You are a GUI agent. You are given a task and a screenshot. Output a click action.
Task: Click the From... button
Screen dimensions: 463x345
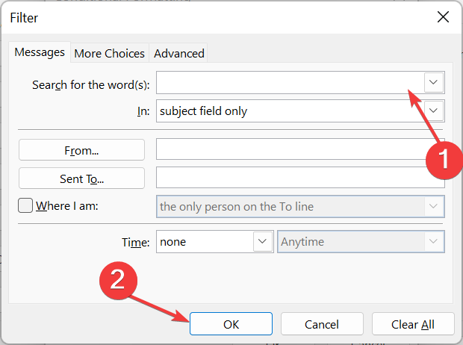81,150
